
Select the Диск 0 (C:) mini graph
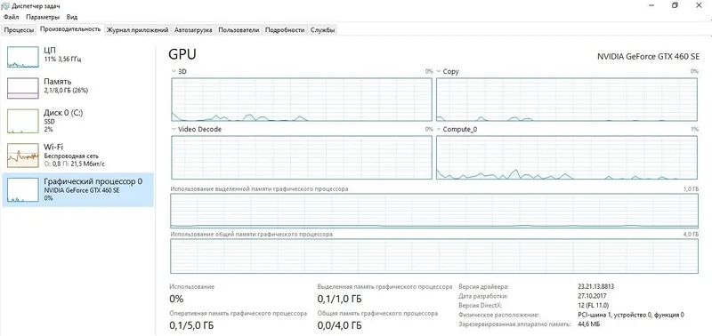click(x=23, y=121)
